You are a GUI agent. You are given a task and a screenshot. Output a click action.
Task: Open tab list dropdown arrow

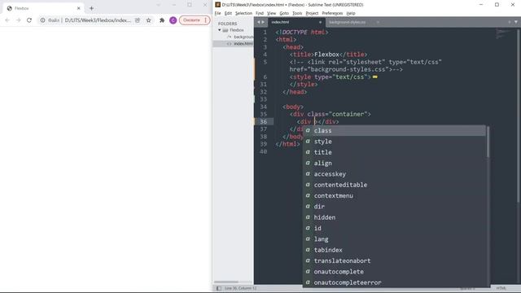(516, 22)
